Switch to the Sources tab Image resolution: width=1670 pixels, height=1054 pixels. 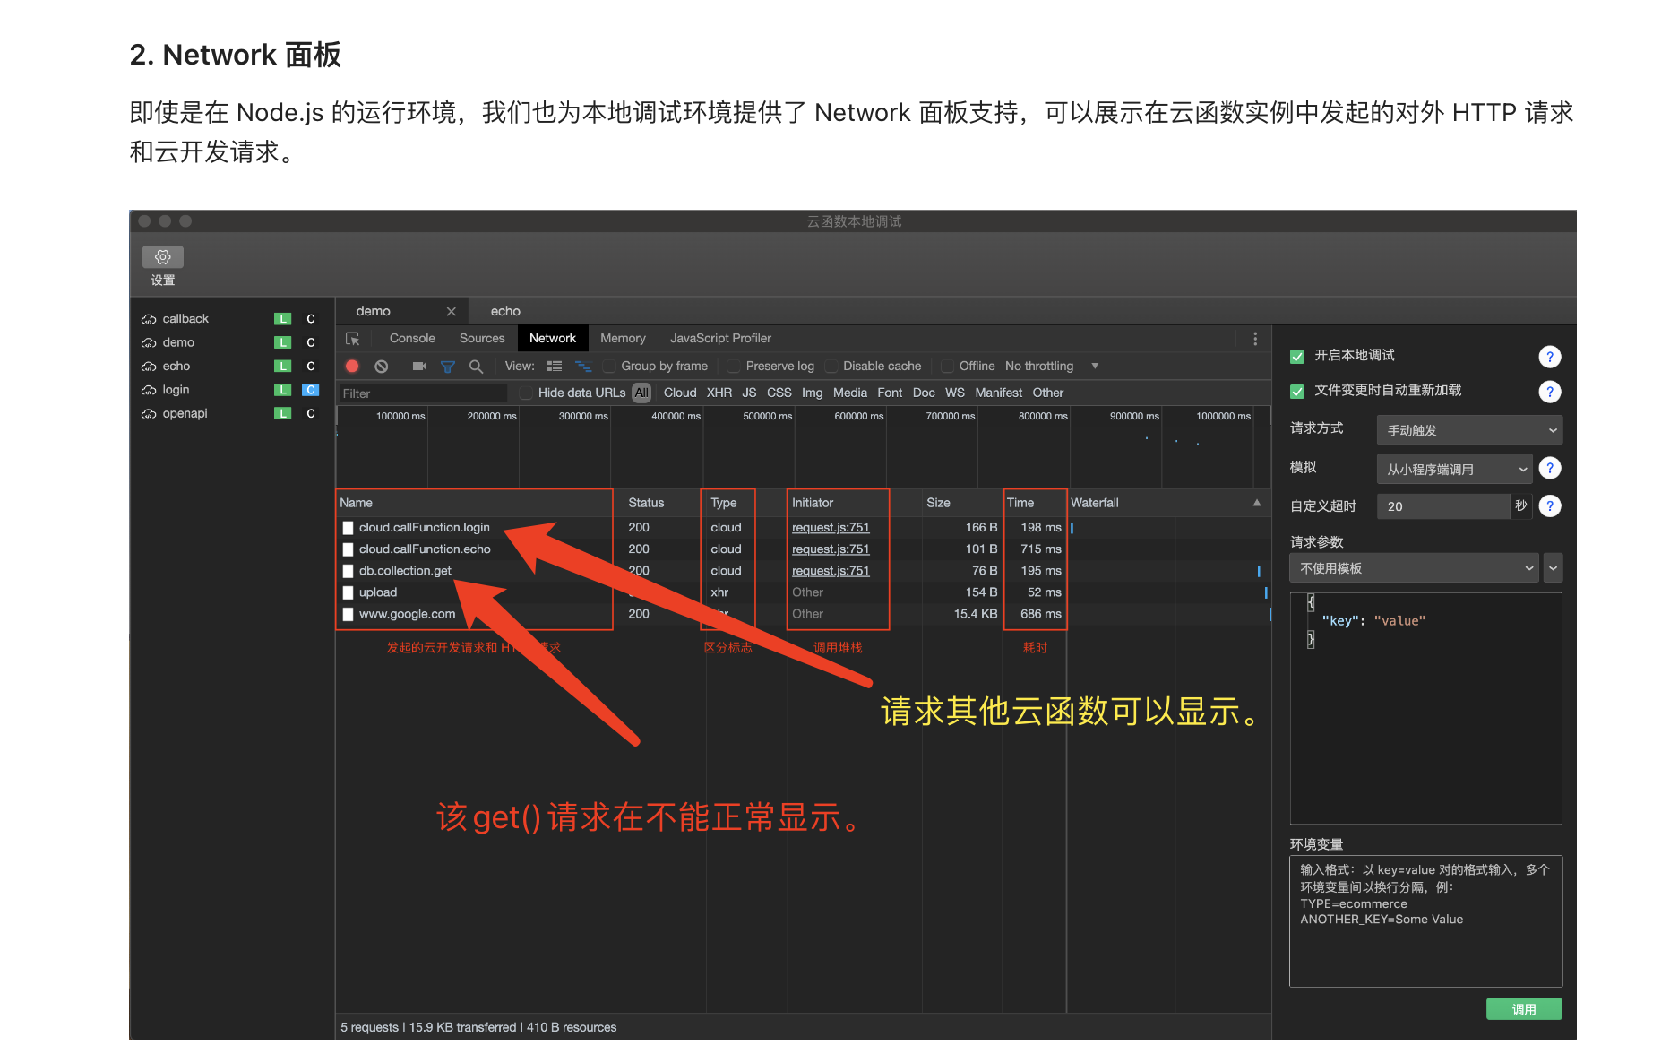[x=482, y=338]
